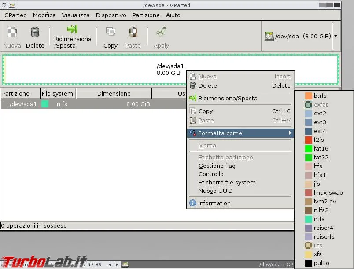Click the trash icon beside Delete in context menu

[x=193, y=85]
